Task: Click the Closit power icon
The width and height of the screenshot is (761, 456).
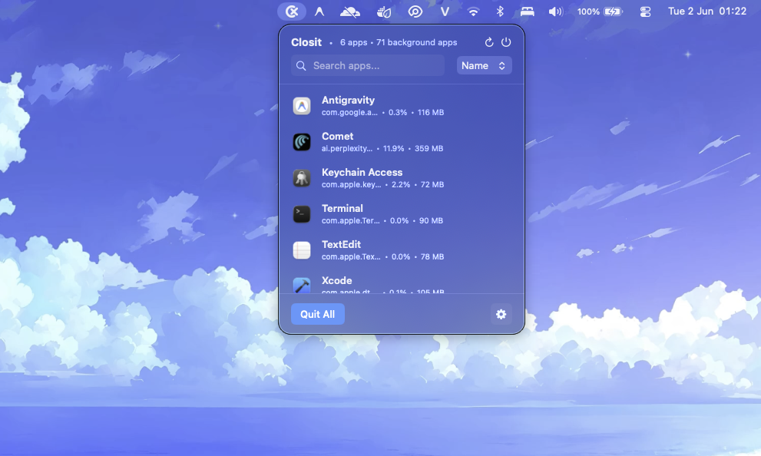Action: (x=506, y=42)
